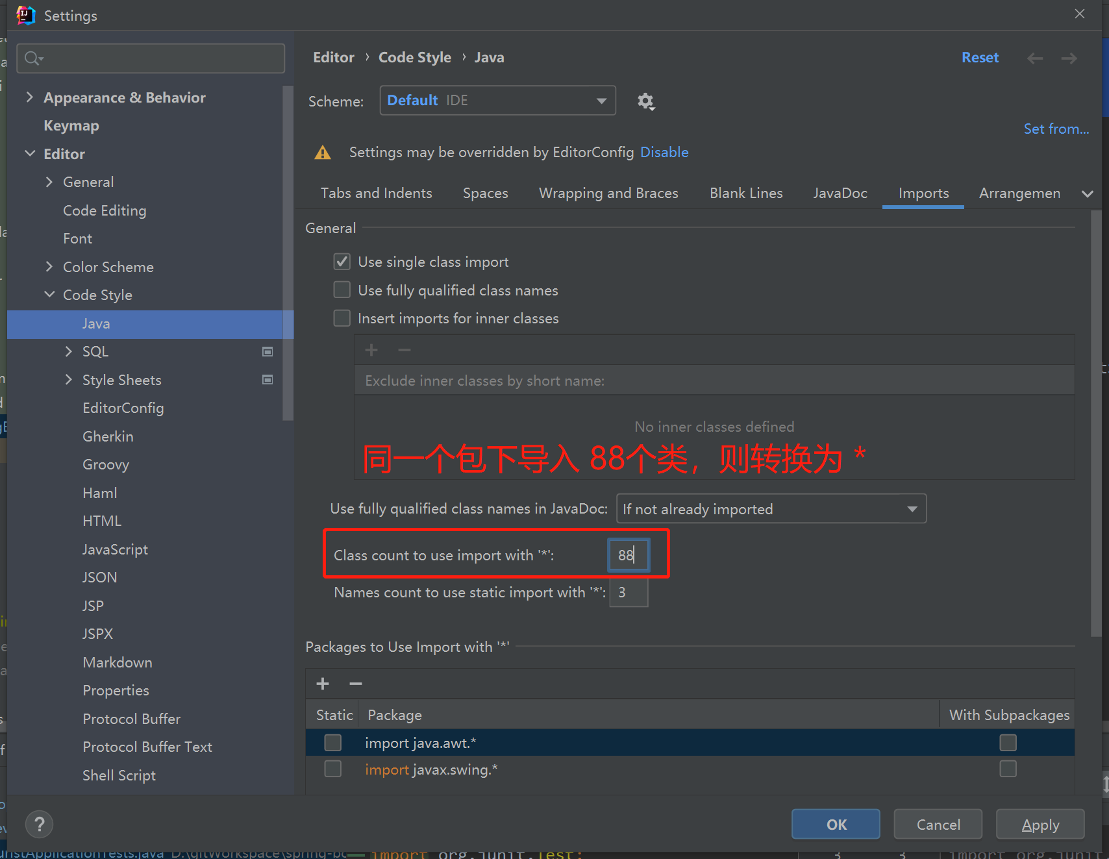1109x859 pixels.
Task: Open the Scheme dropdown
Action: pyautogui.click(x=497, y=101)
